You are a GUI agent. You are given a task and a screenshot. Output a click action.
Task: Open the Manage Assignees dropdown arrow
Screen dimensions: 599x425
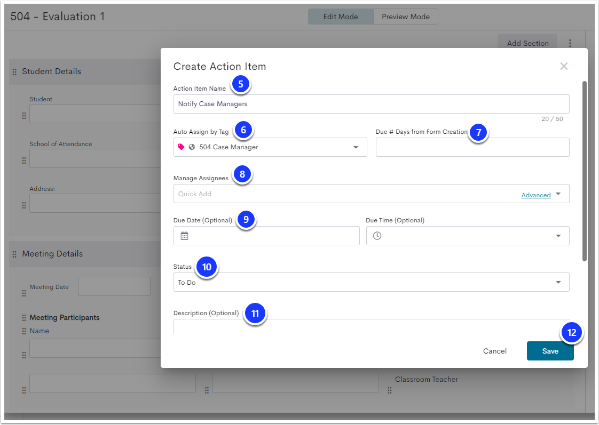click(x=558, y=194)
